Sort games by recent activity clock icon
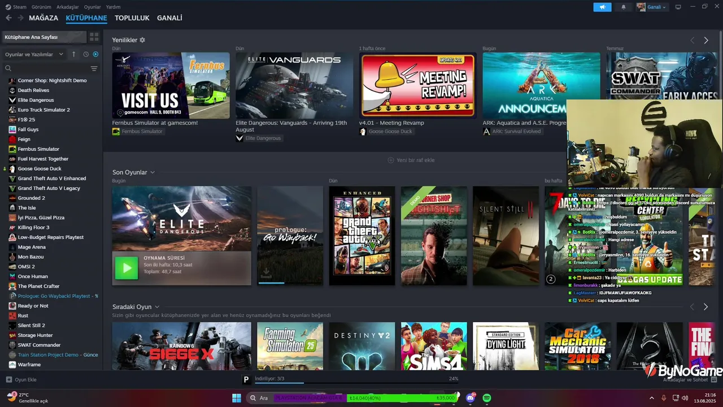Screen dimensions: 723x407 click(86, 54)
